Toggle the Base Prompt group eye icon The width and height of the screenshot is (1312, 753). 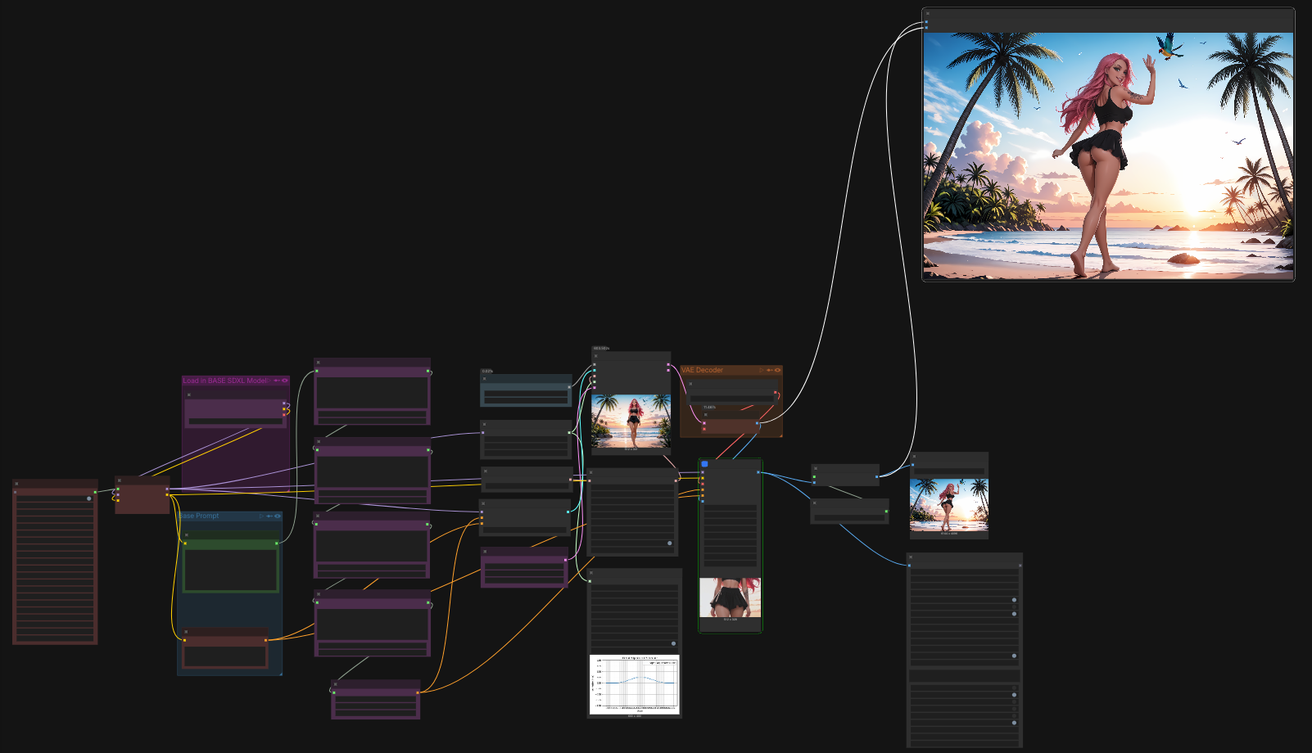coord(278,516)
